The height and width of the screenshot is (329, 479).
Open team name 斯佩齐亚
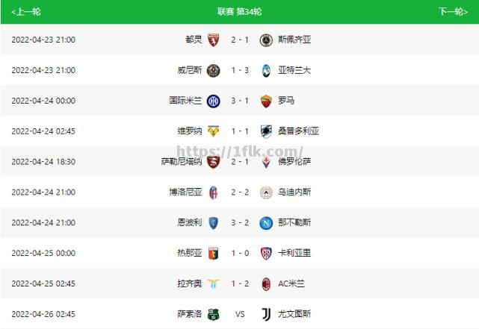[294, 40]
